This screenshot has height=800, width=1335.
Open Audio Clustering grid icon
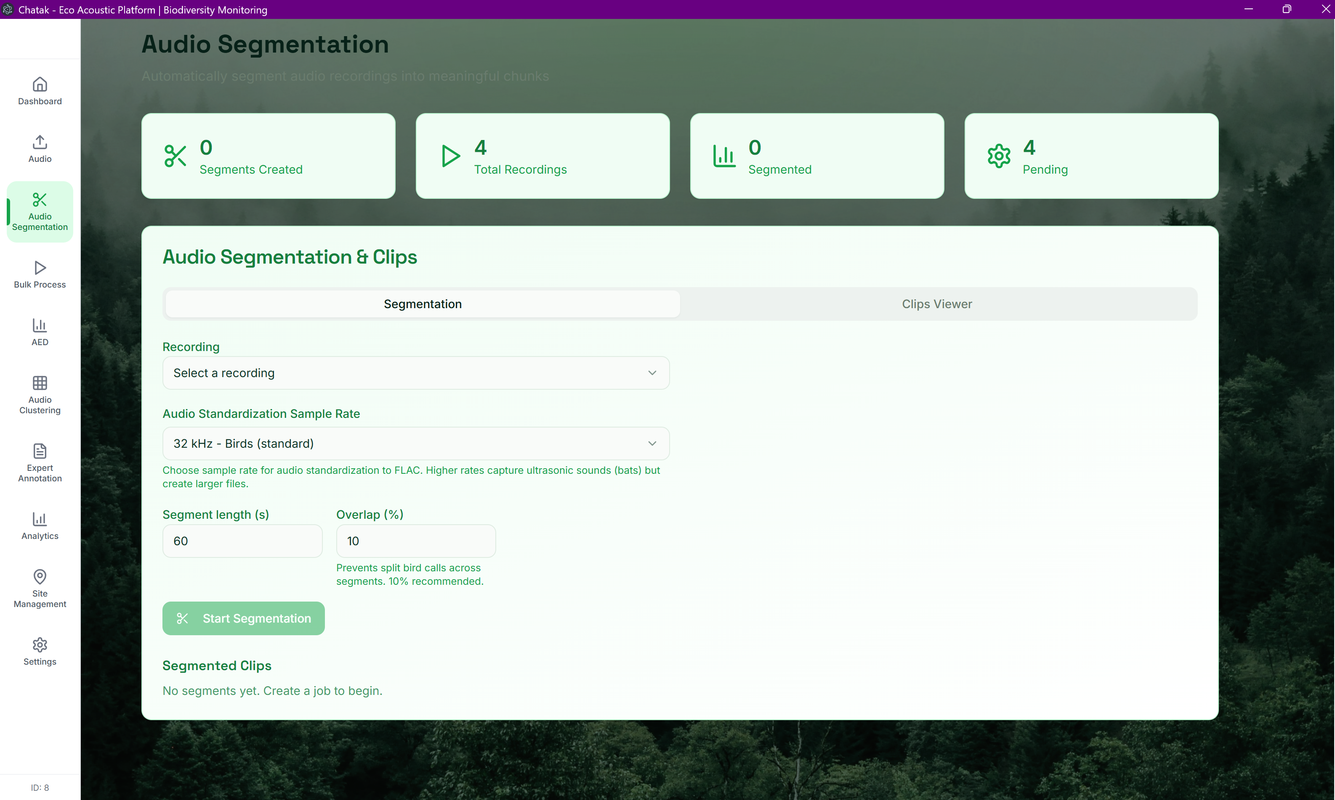click(x=40, y=383)
